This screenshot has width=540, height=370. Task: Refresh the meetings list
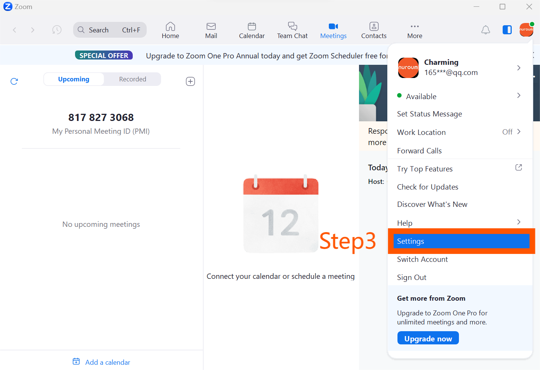14,81
